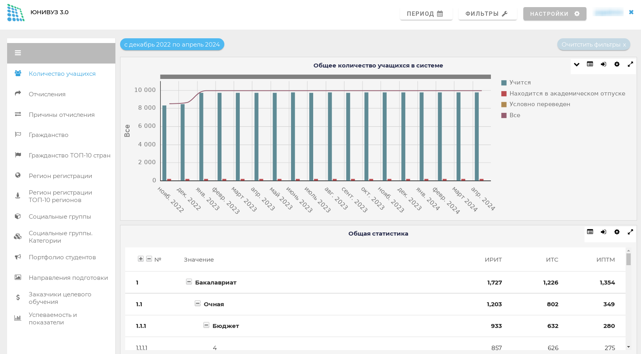Viewport: 641px width, 354px height.
Task: Click the chart range slider bar
Action: point(325,77)
